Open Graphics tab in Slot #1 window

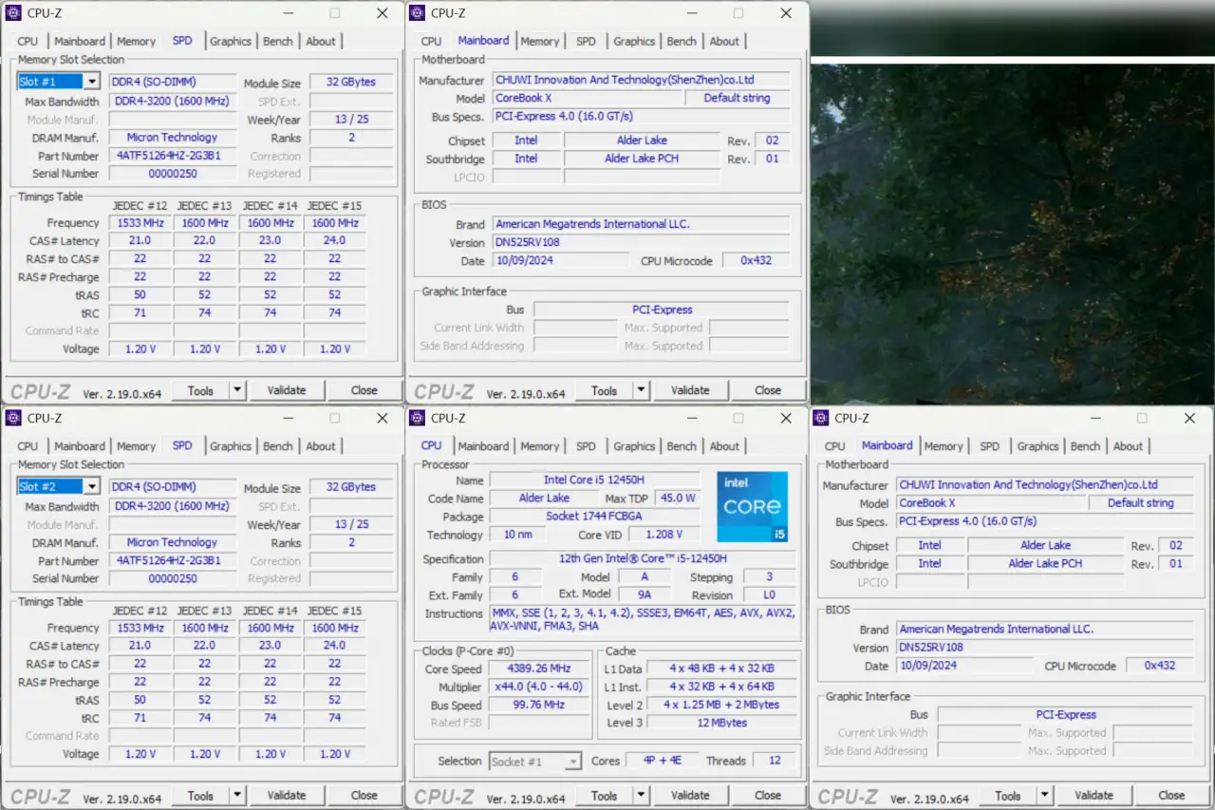(x=231, y=42)
